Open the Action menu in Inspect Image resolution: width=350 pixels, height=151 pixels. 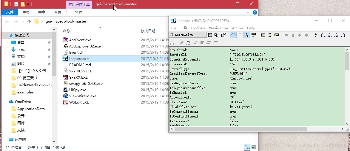coord(237,28)
